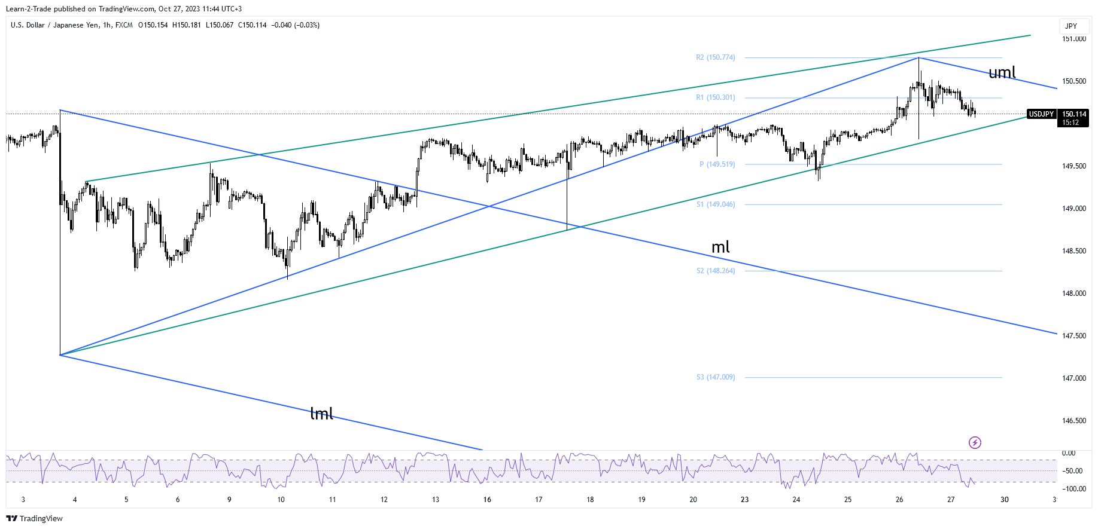Click the USDJPY price label tag
Viewport: 1098px width, 529px height.
click(1041, 114)
